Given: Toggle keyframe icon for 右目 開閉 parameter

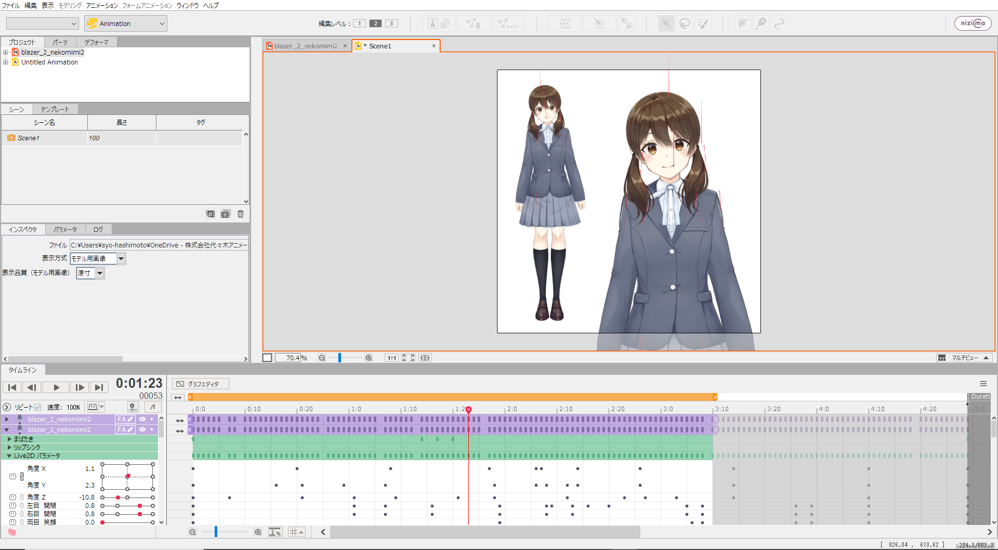Looking at the screenshot, I should coord(12,514).
